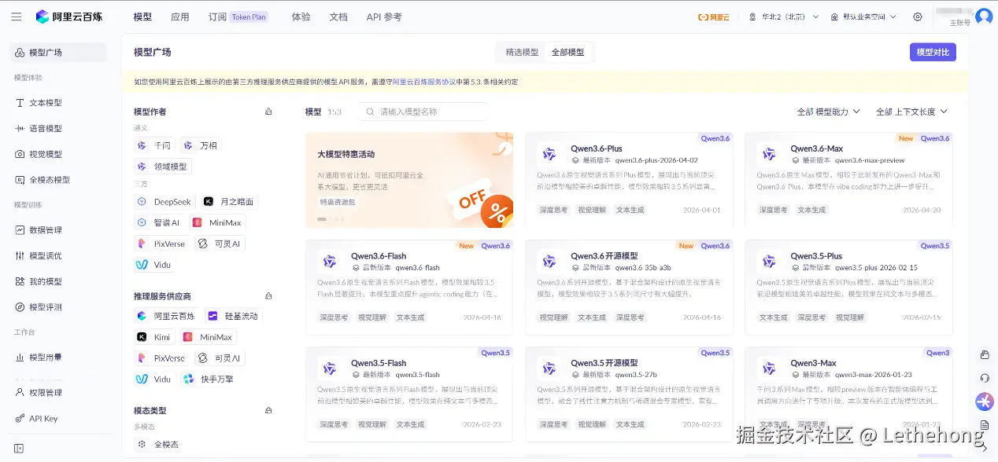Screen dimensions: 998x462
Task: Click the orange 阿里云 logo
Action: click(714, 16)
